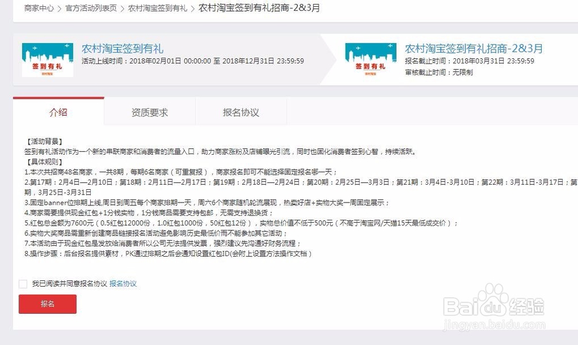578x345 pixels.
Task: Go to 官方活动列表页 breadcrumb
Action: (91, 8)
